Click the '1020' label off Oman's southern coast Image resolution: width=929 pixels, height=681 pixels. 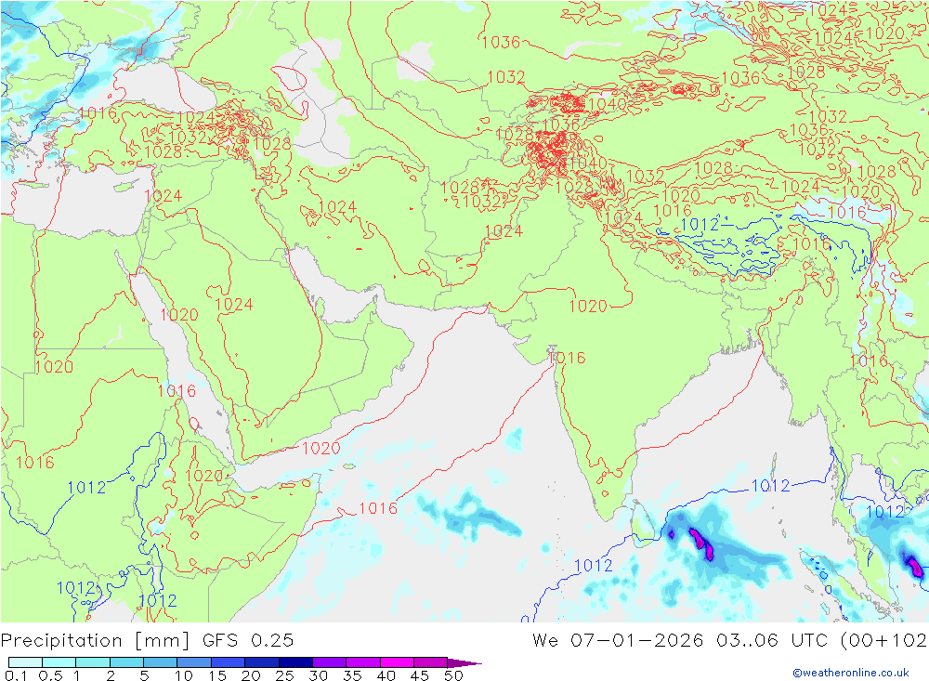coord(321,448)
